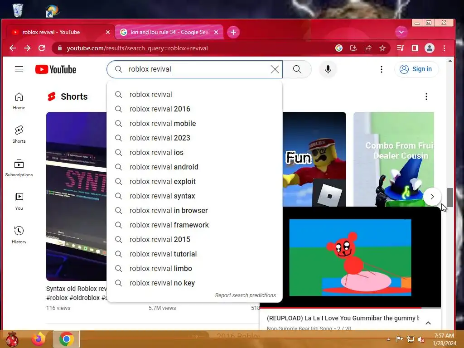Show hidden tray icons arrow

(x=388, y=339)
